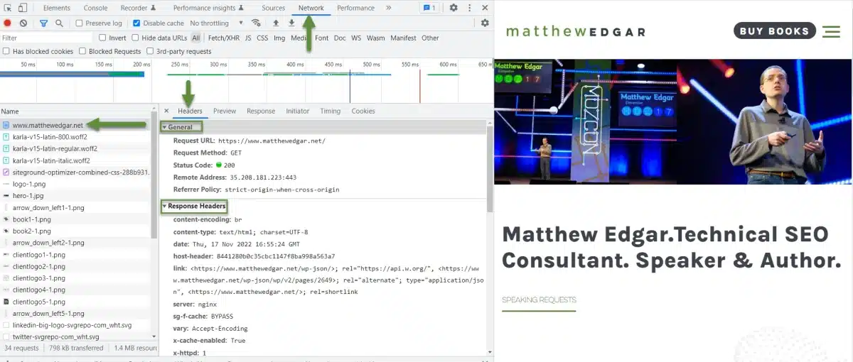Viewport: 853px width, 362px height.
Task: Open the Response tab of request
Action: tap(261, 111)
